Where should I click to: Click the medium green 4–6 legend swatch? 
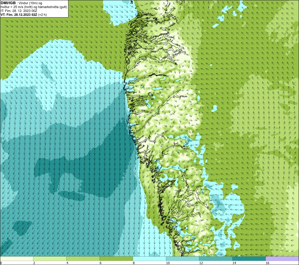83,258
